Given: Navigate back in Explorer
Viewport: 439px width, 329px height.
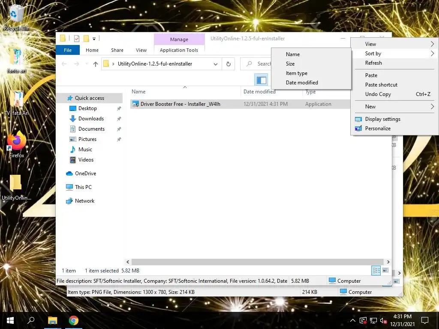Looking at the screenshot, I should click(x=64, y=64).
